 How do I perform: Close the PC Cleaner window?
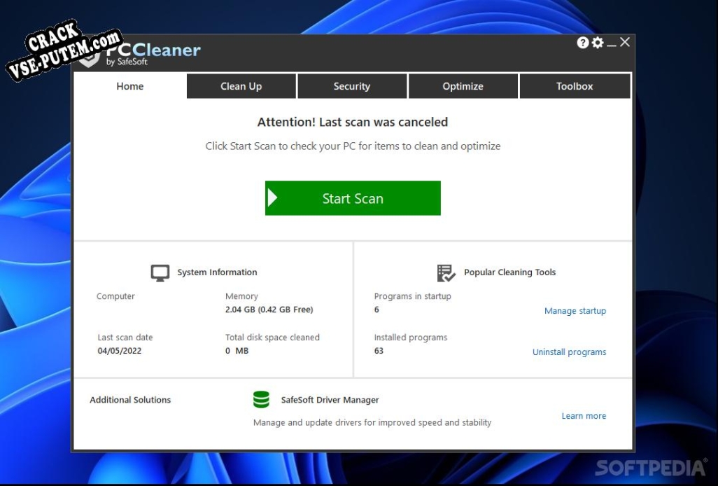(625, 42)
